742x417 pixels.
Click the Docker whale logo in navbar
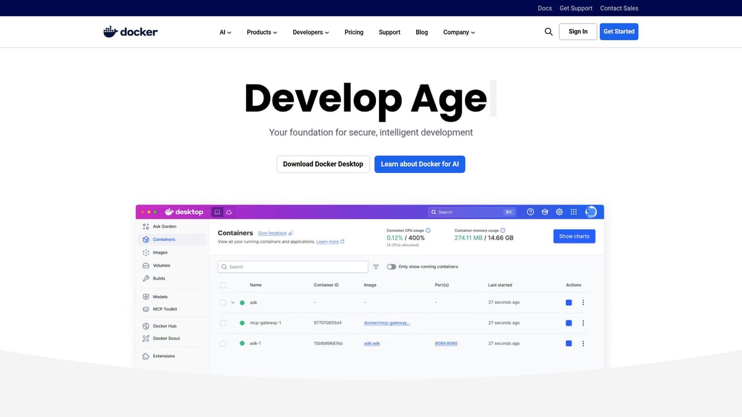(130, 32)
